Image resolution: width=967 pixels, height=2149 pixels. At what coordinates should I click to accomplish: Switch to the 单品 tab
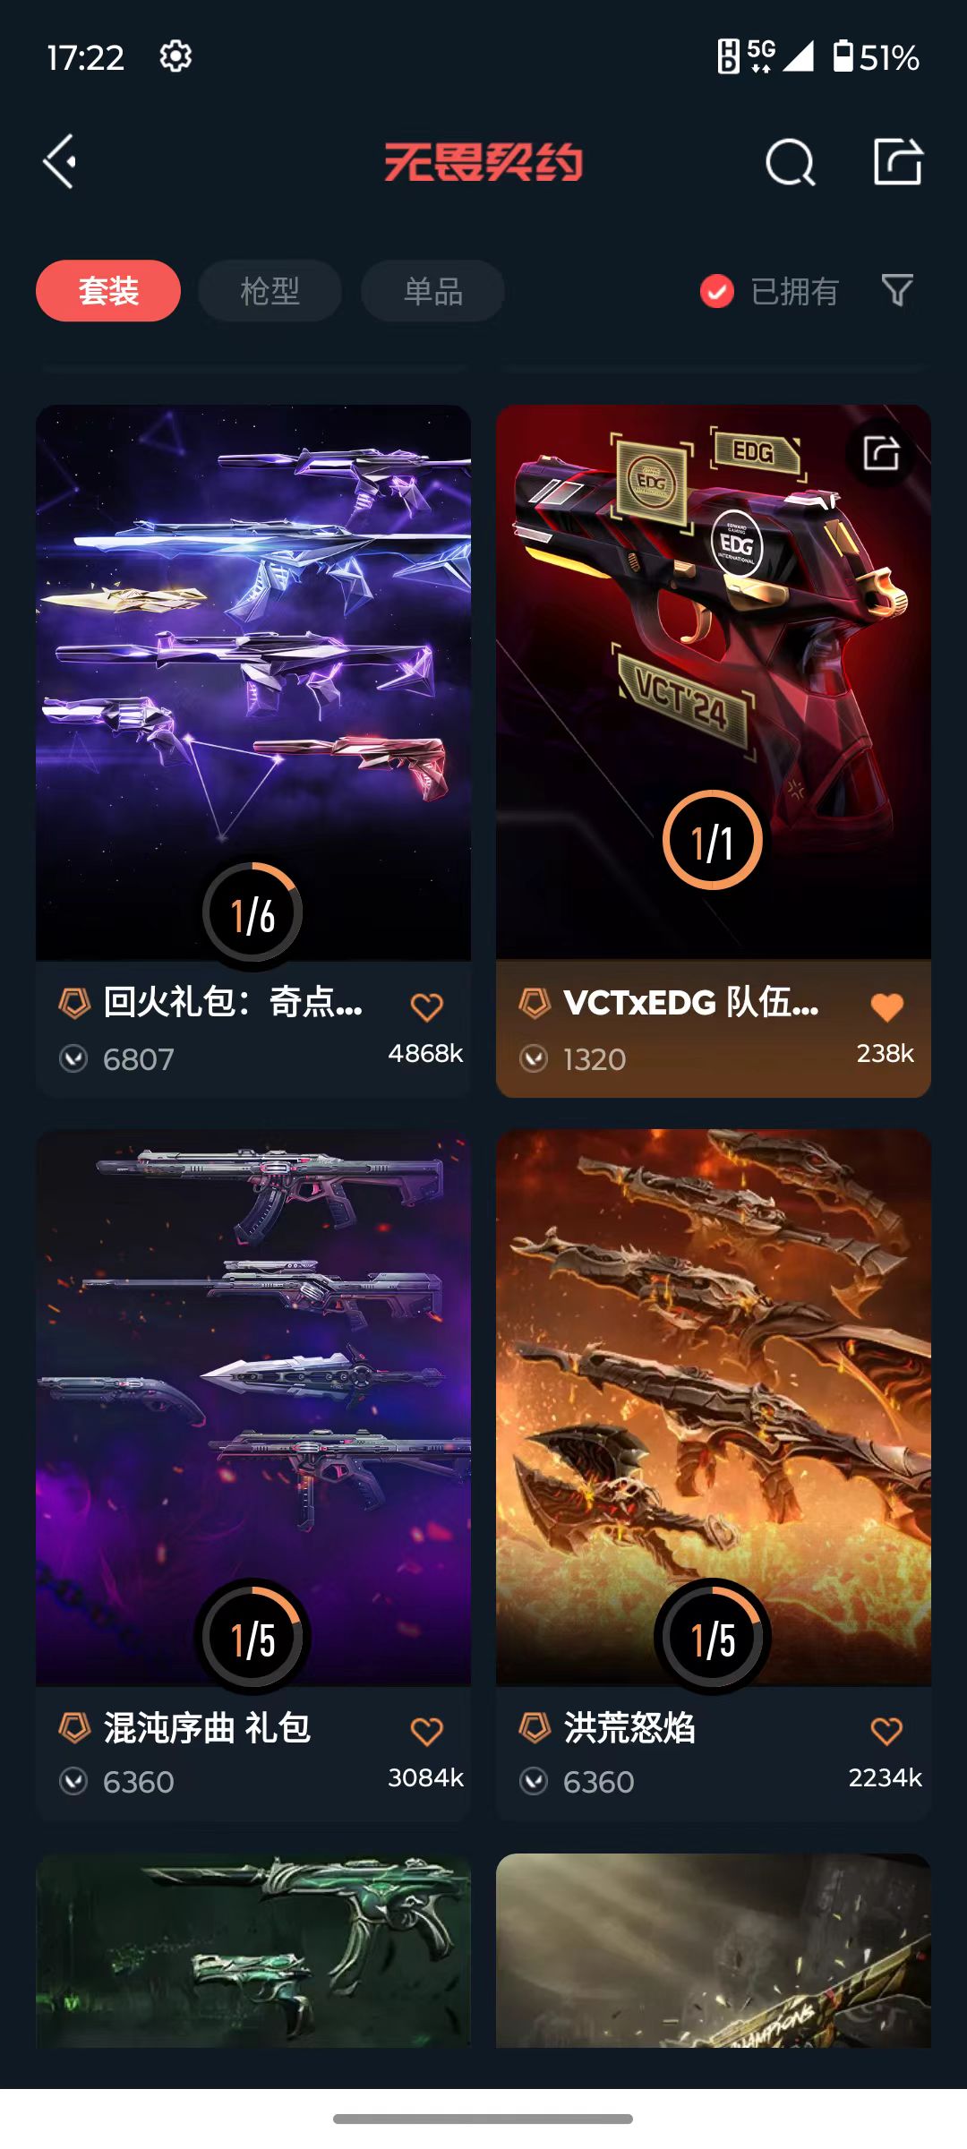point(432,291)
